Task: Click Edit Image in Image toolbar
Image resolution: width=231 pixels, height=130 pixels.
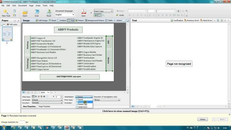Action: tap(42, 21)
